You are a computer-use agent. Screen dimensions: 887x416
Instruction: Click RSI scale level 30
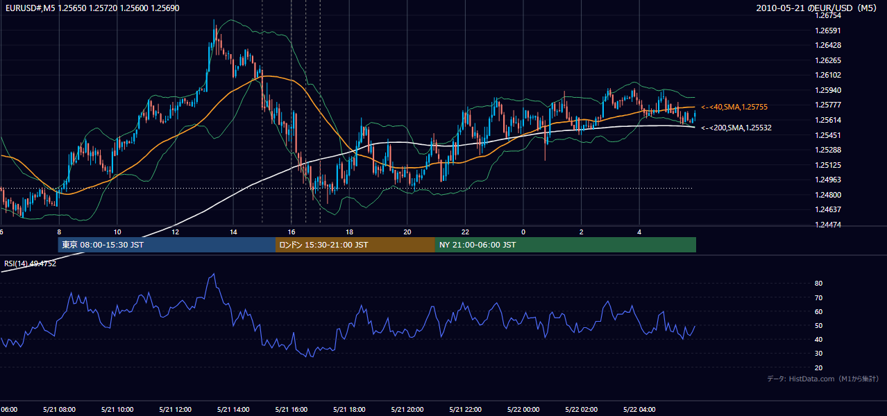(818, 354)
